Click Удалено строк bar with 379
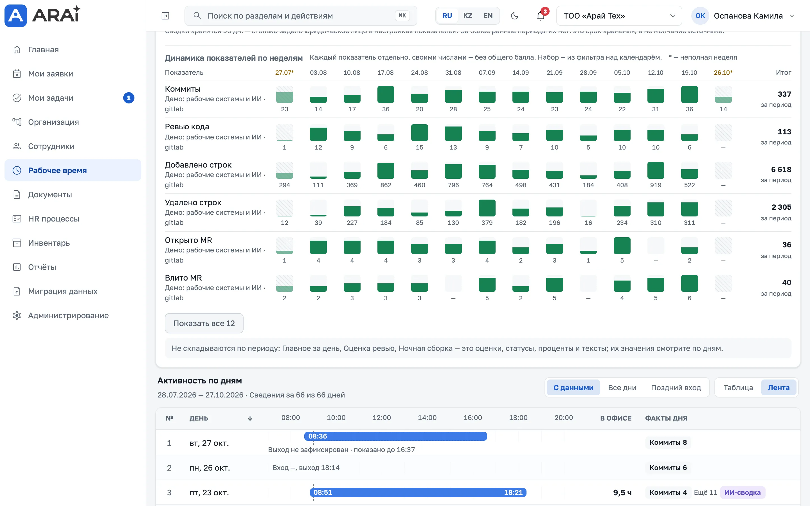The image size is (810, 506). pos(487,208)
